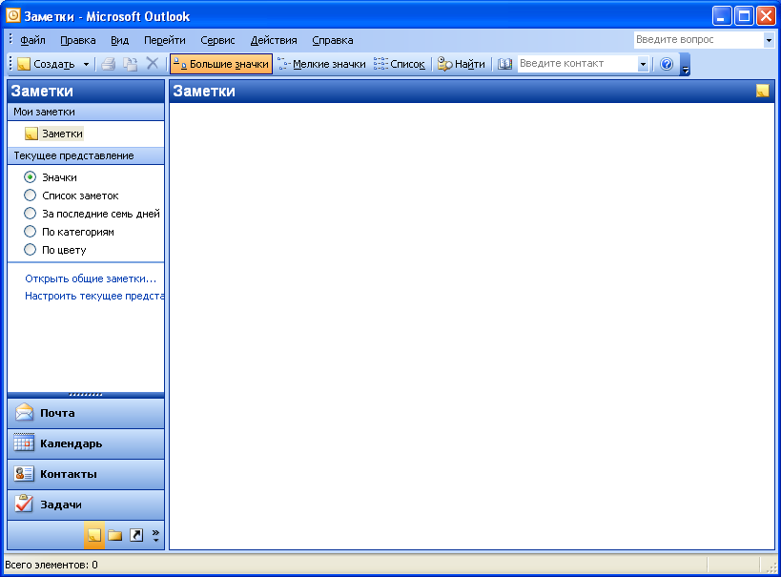
Task: Open the Задачи navigation pane
Action: coord(86,505)
